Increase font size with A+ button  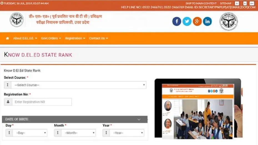click(252, 3)
